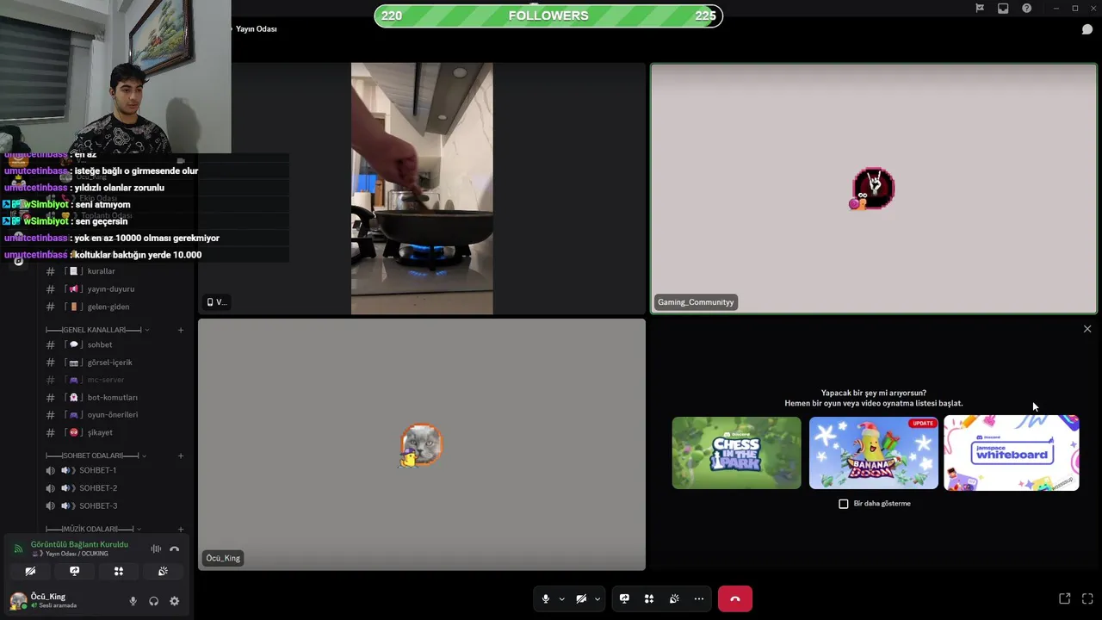The width and height of the screenshot is (1102, 620).
Task: Focus the Öcü_King participant tile
Action: pos(422,444)
